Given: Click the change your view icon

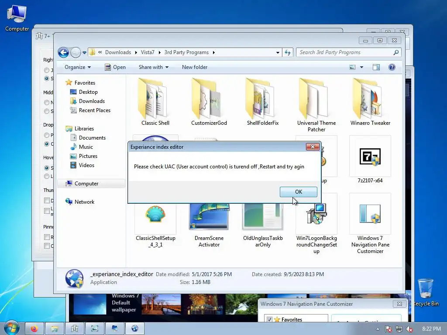Looking at the screenshot, I should [x=352, y=67].
